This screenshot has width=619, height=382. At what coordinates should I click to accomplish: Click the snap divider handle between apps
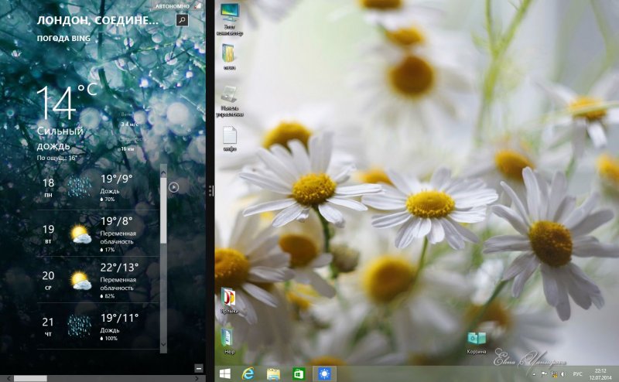click(x=210, y=191)
